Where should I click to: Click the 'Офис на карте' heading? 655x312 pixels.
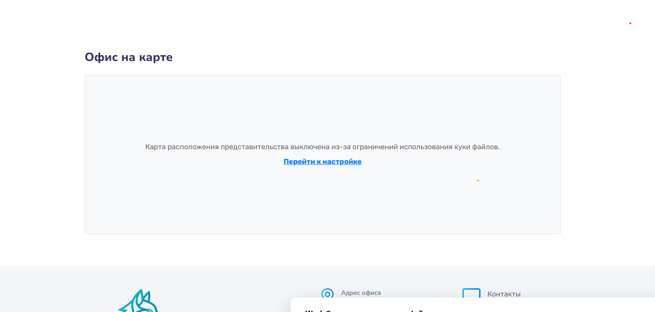(x=128, y=57)
